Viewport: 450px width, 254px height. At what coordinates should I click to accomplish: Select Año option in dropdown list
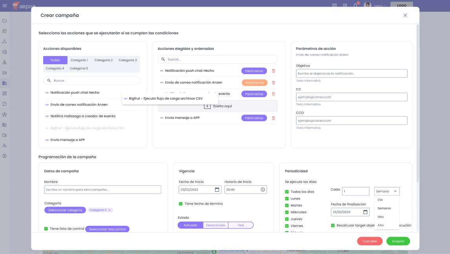pos(380,225)
